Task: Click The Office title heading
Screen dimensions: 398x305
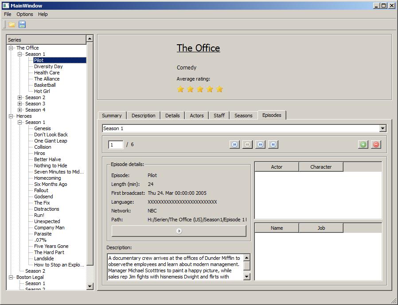Action: [x=199, y=48]
